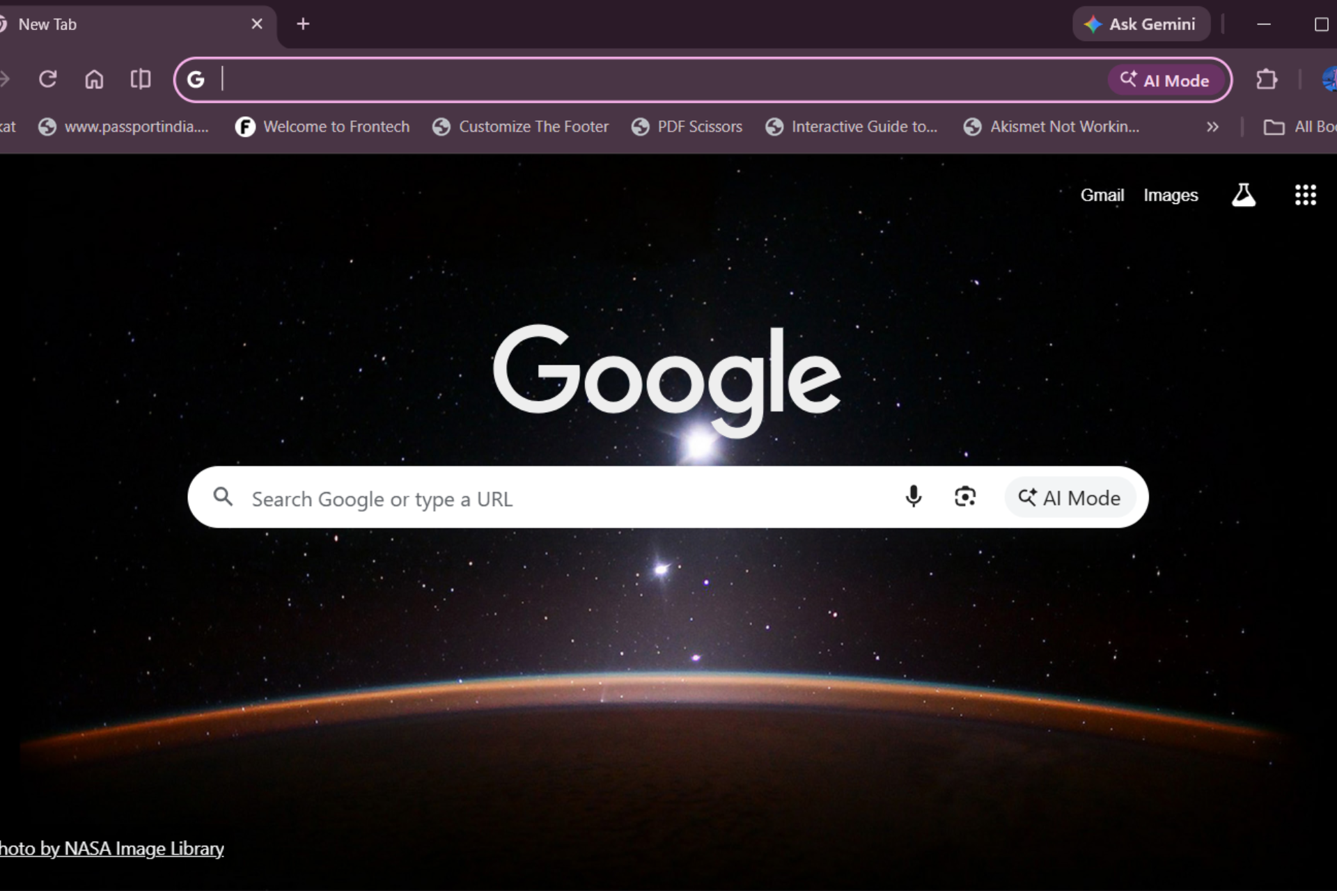Go to the home page icon
Screen dimensions: 1337x891
pyautogui.click(x=94, y=79)
